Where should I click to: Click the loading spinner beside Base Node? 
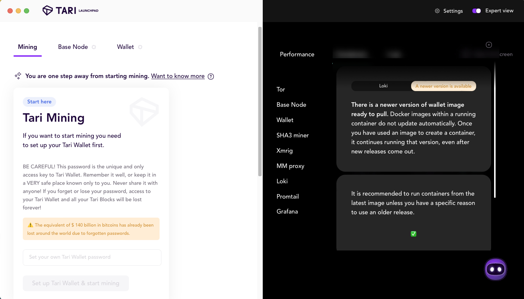tap(94, 47)
